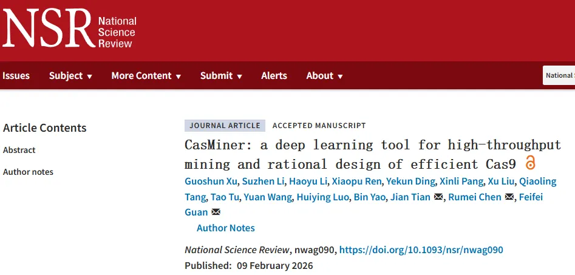
Task: Click the open access padlock icon
Action: pyautogui.click(x=530, y=163)
